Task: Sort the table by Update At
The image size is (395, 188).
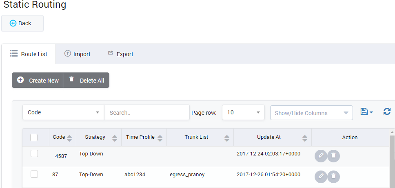Action: (304, 138)
